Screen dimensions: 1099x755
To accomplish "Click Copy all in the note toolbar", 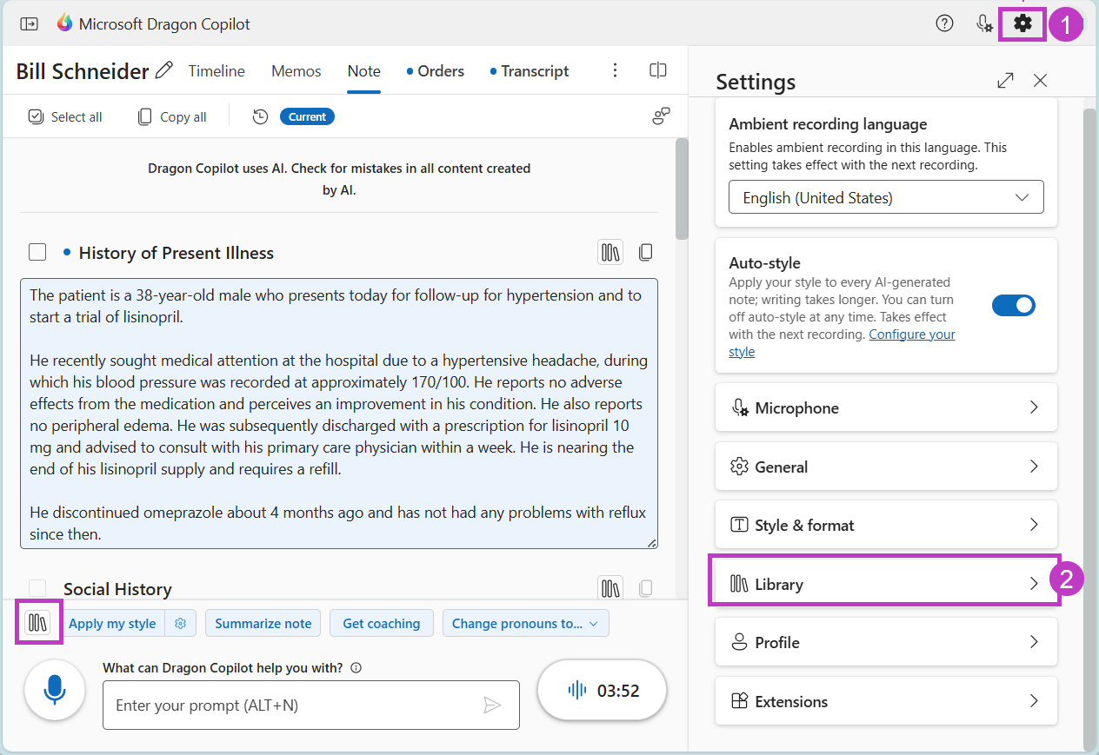I will point(172,116).
